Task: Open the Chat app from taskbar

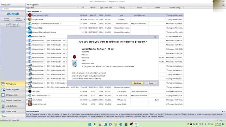Action: click(x=111, y=124)
